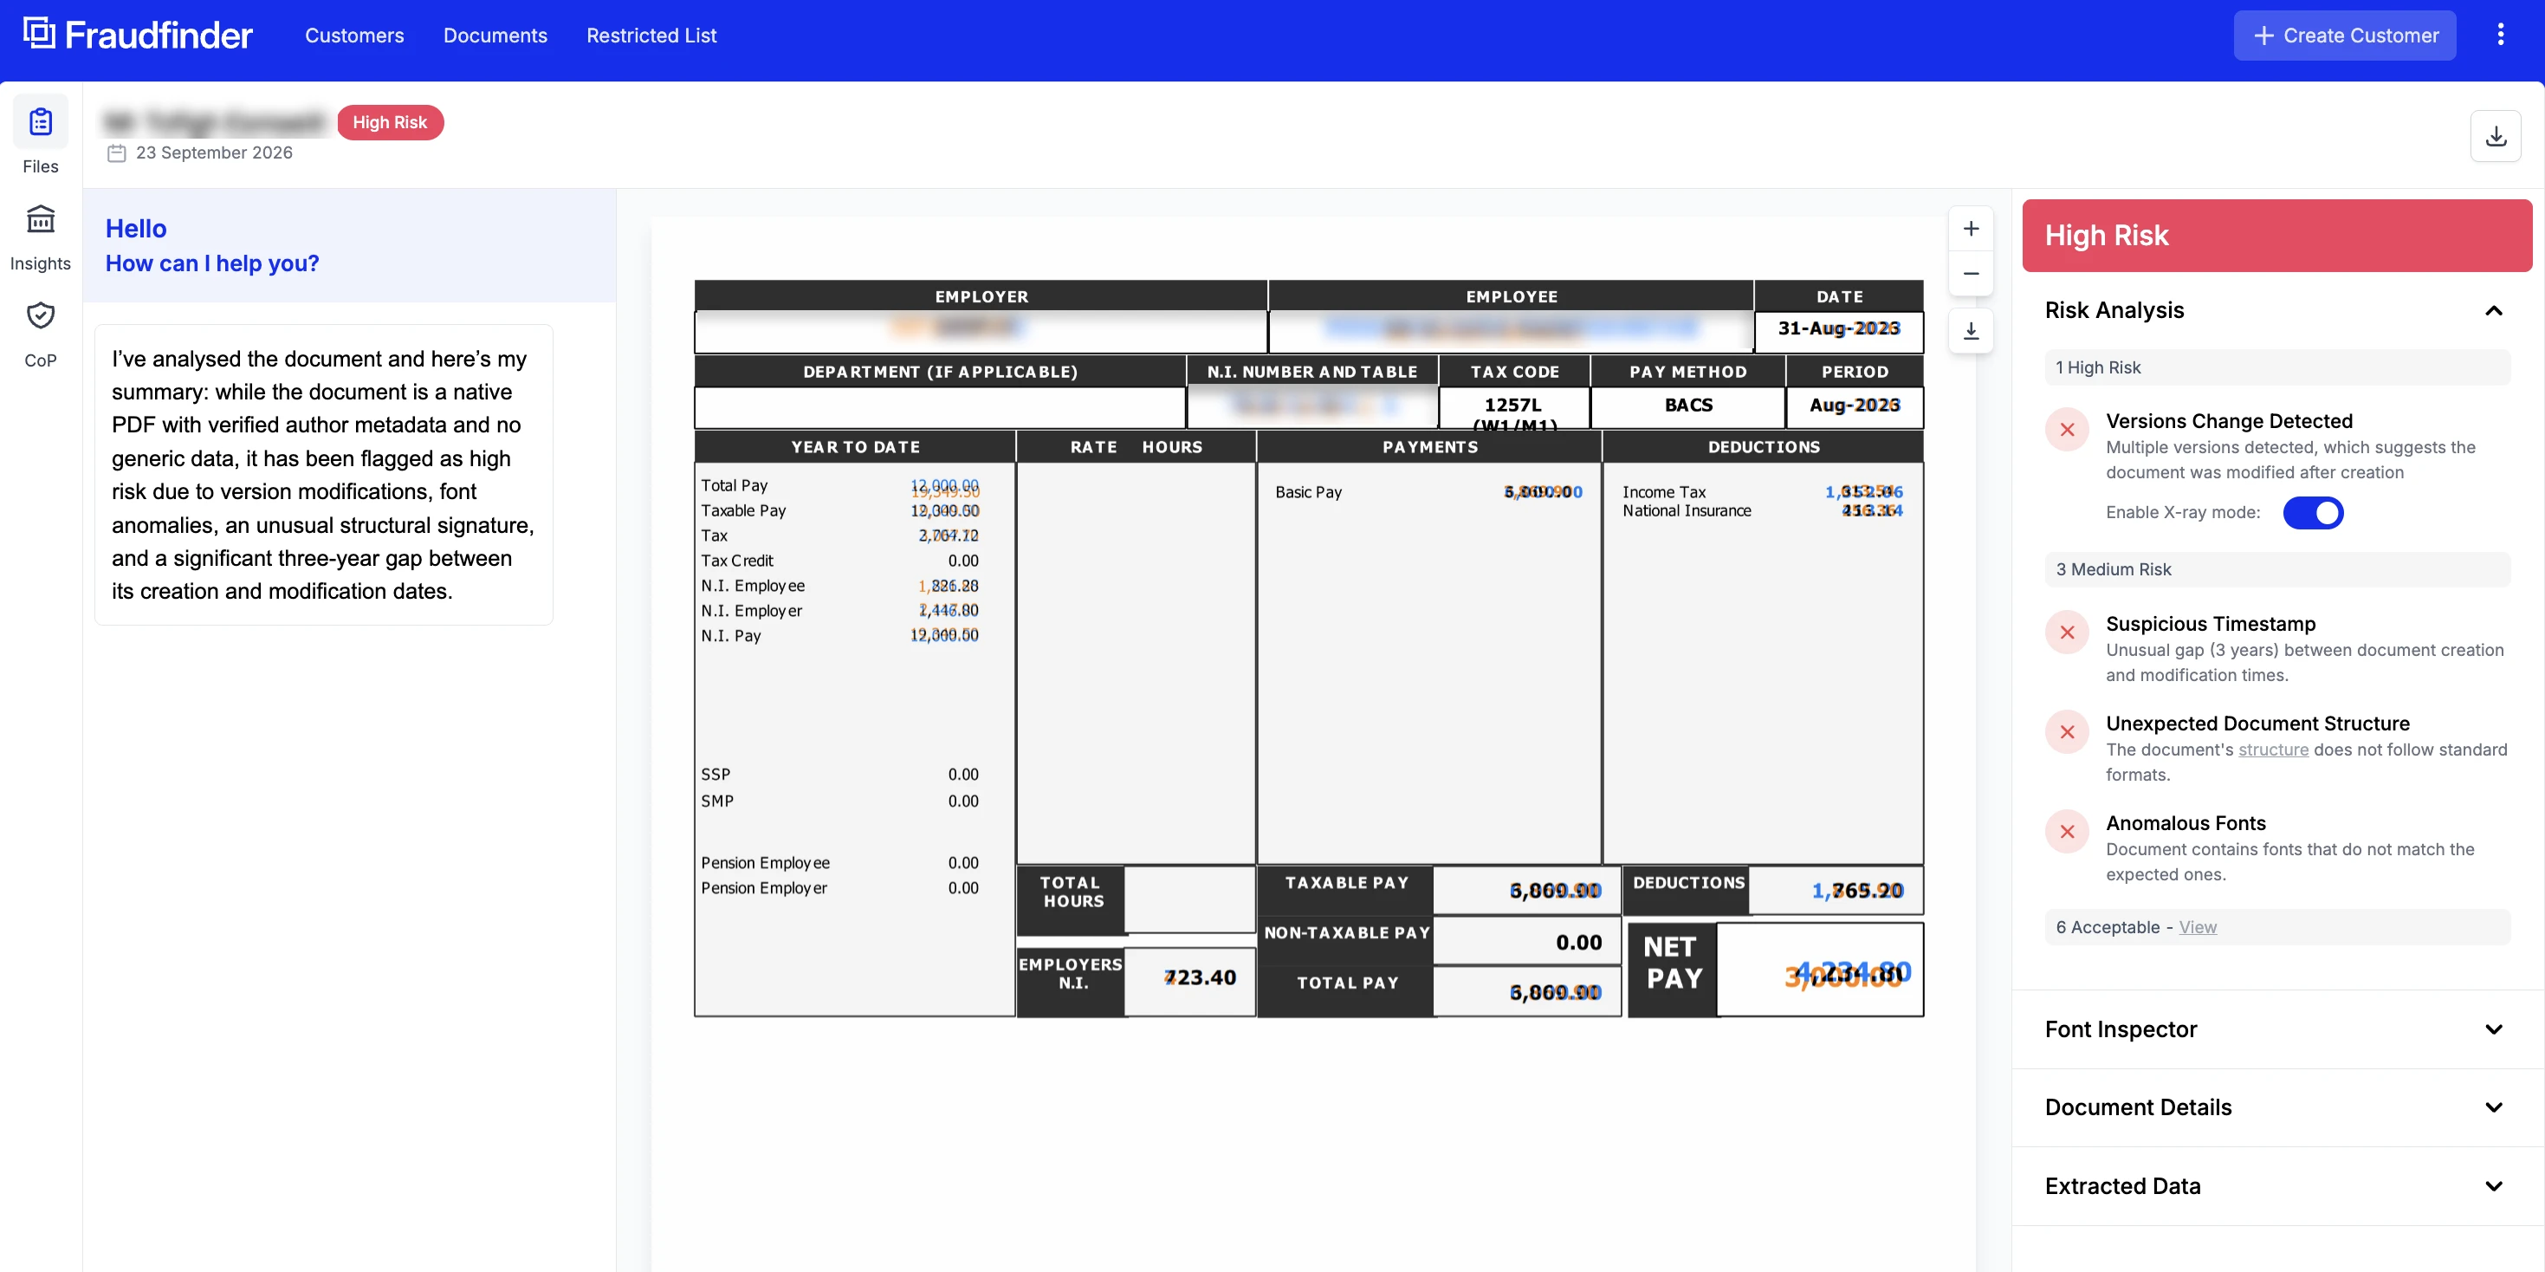Click the Income Tax deduction row
Viewport: 2545px width, 1272px height.
pyautogui.click(x=1762, y=492)
